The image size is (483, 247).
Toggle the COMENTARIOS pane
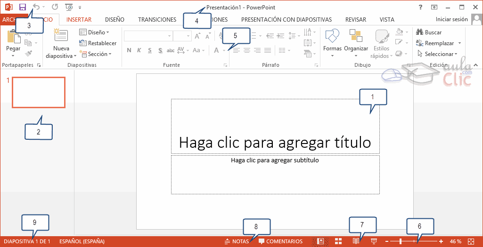click(x=281, y=241)
